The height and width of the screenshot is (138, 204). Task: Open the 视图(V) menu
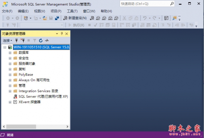[x=39, y=11]
